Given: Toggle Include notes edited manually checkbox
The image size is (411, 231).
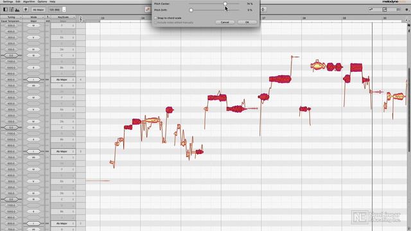Looking at the screenshot, I should (x=155, y=22).
